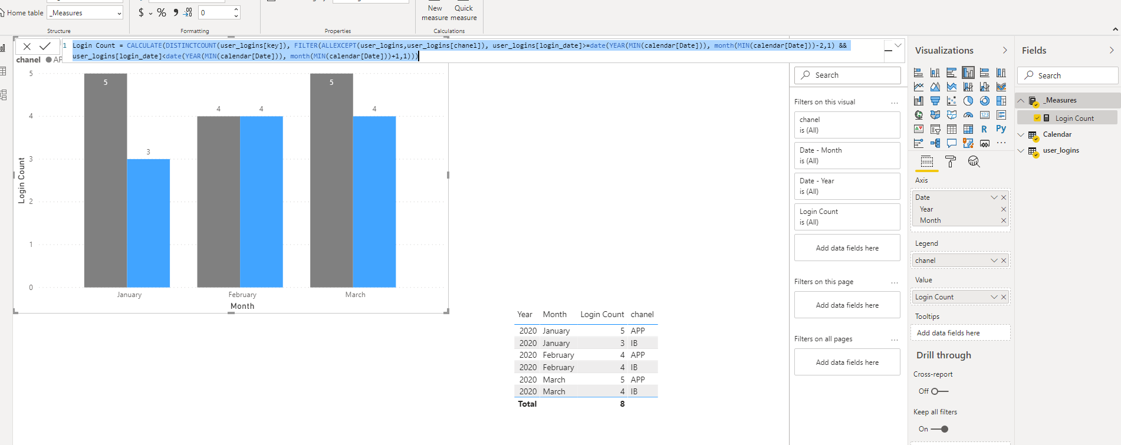
Task: Expand the user_logins table in Fields
Action: tap(1021, 150)
